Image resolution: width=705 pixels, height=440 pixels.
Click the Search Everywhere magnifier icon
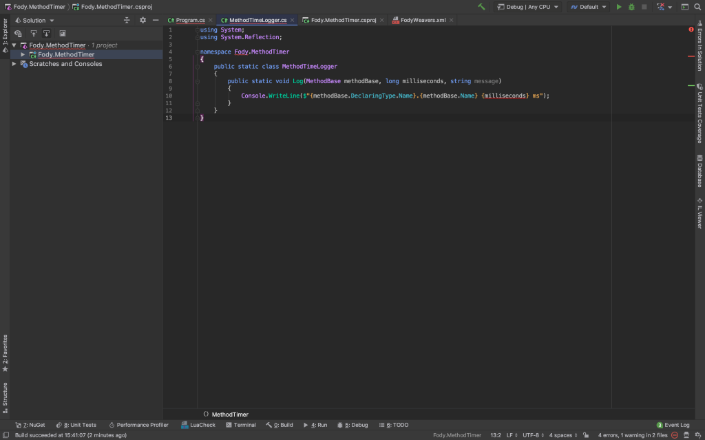697,7
